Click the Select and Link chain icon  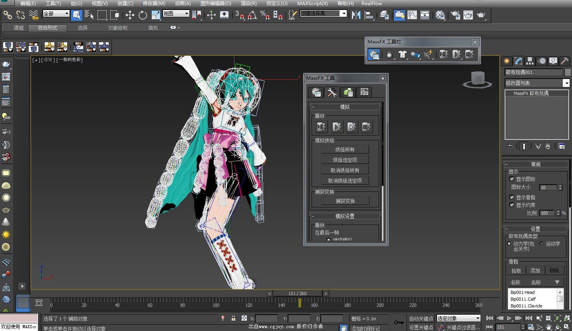(x=8, y=15)
